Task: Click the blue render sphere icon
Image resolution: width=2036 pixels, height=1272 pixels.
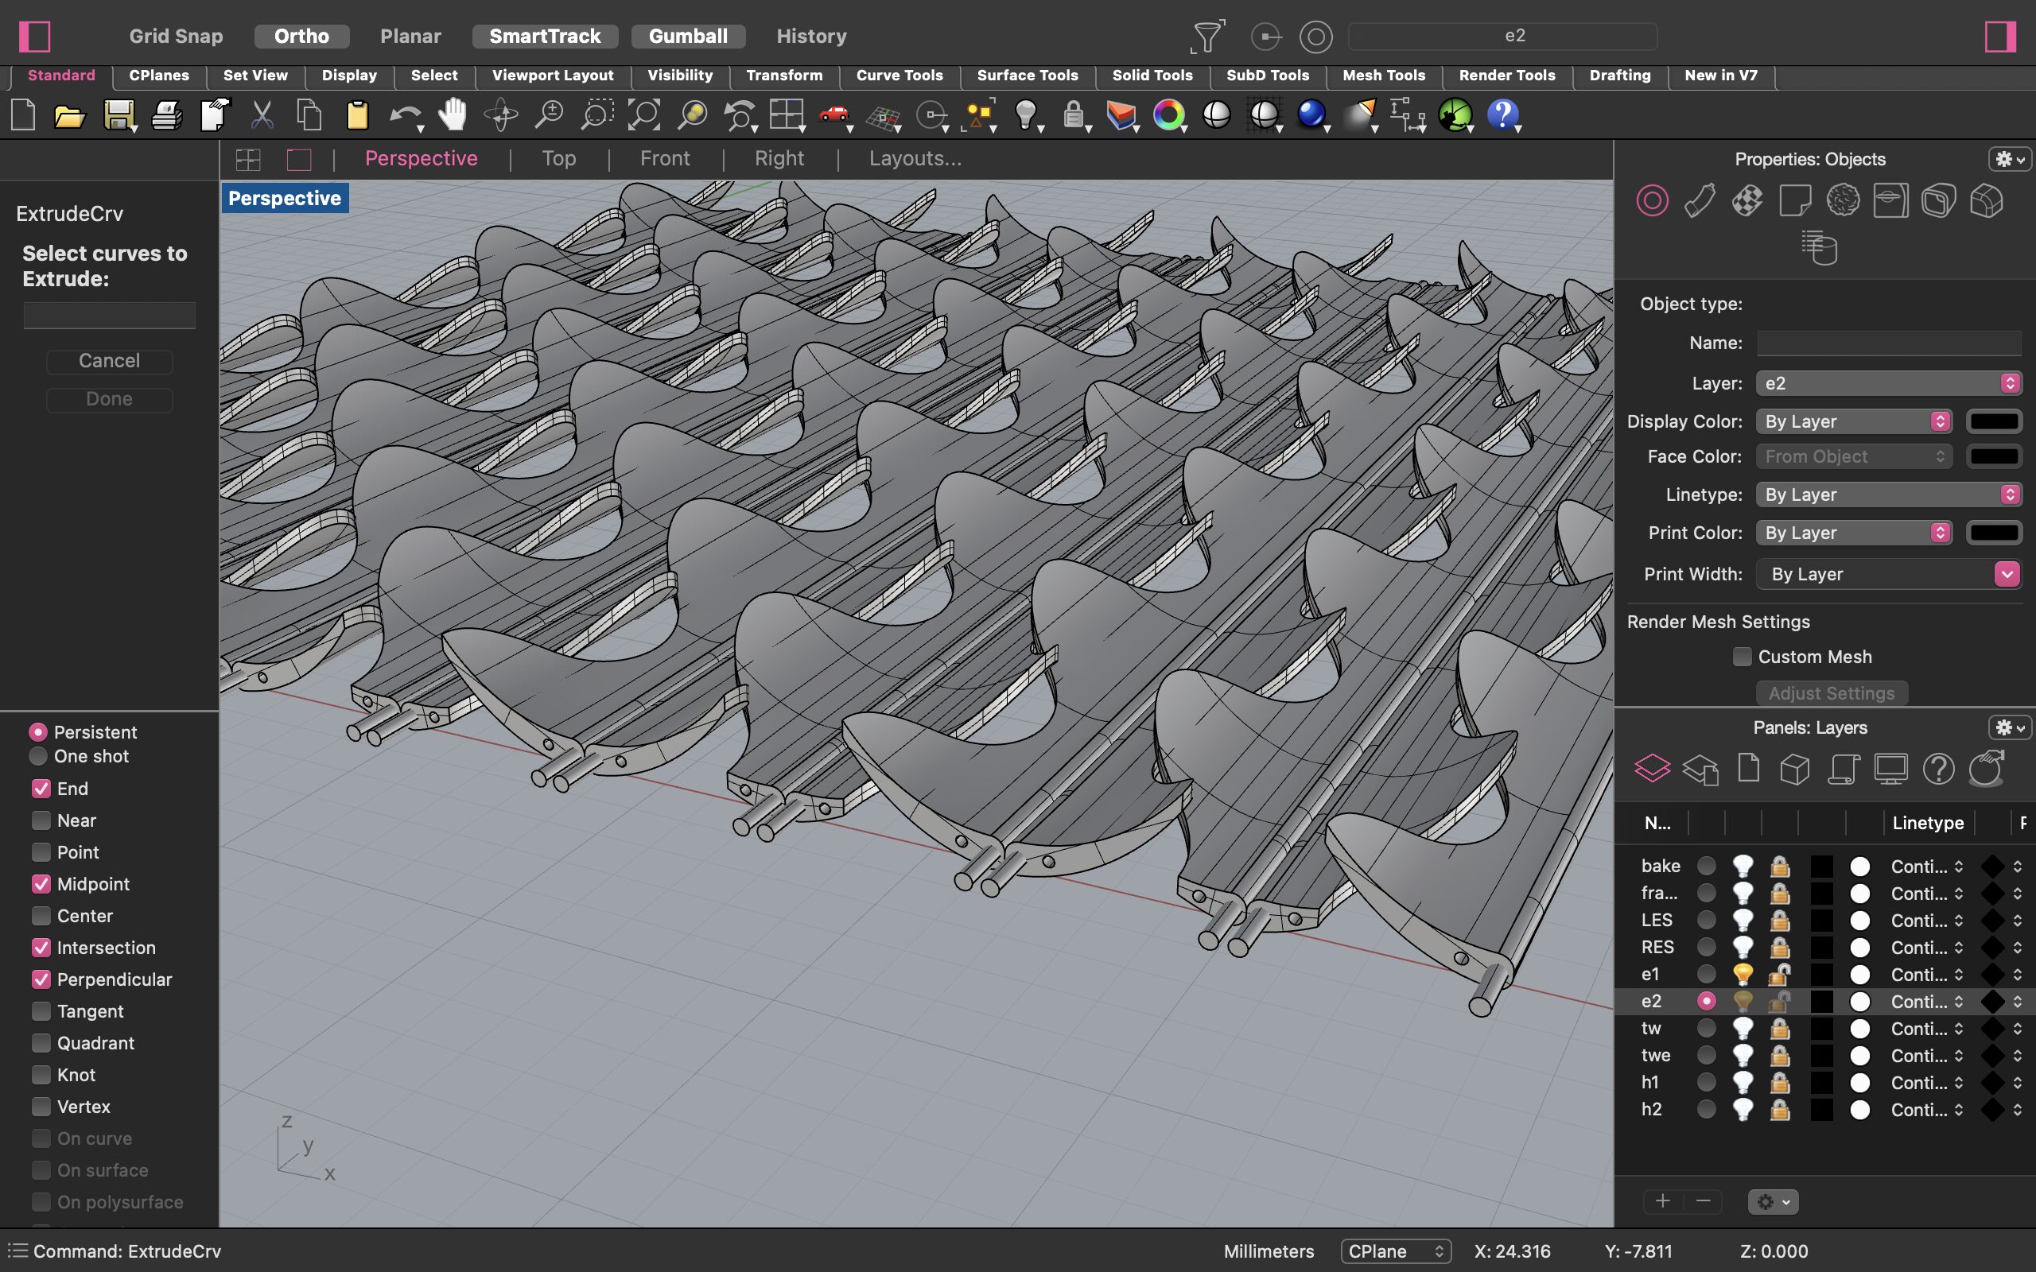Action: point(1311,114)
